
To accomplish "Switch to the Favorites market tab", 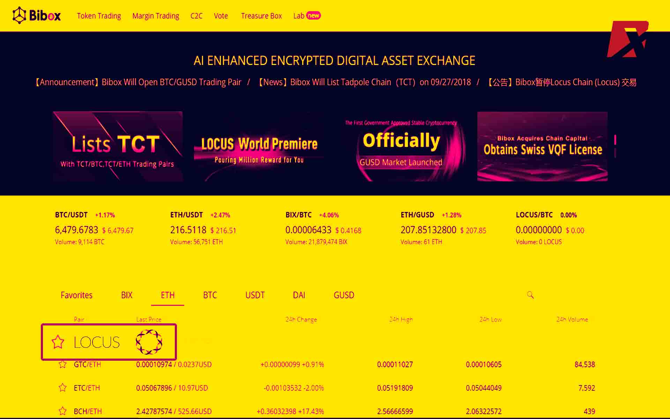I will [77, 295].
